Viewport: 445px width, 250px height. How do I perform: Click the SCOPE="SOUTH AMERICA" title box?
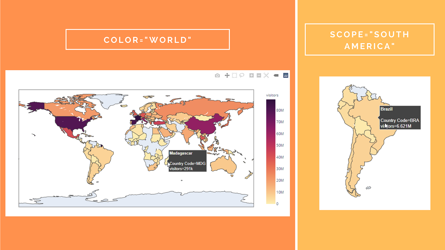[369, 39]
